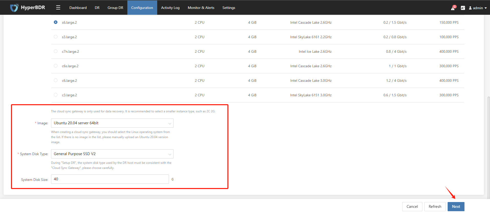490x214 pixels.
Task: Click Intel Ice Lake 2.6GHz cell
Action: [315, 51]
